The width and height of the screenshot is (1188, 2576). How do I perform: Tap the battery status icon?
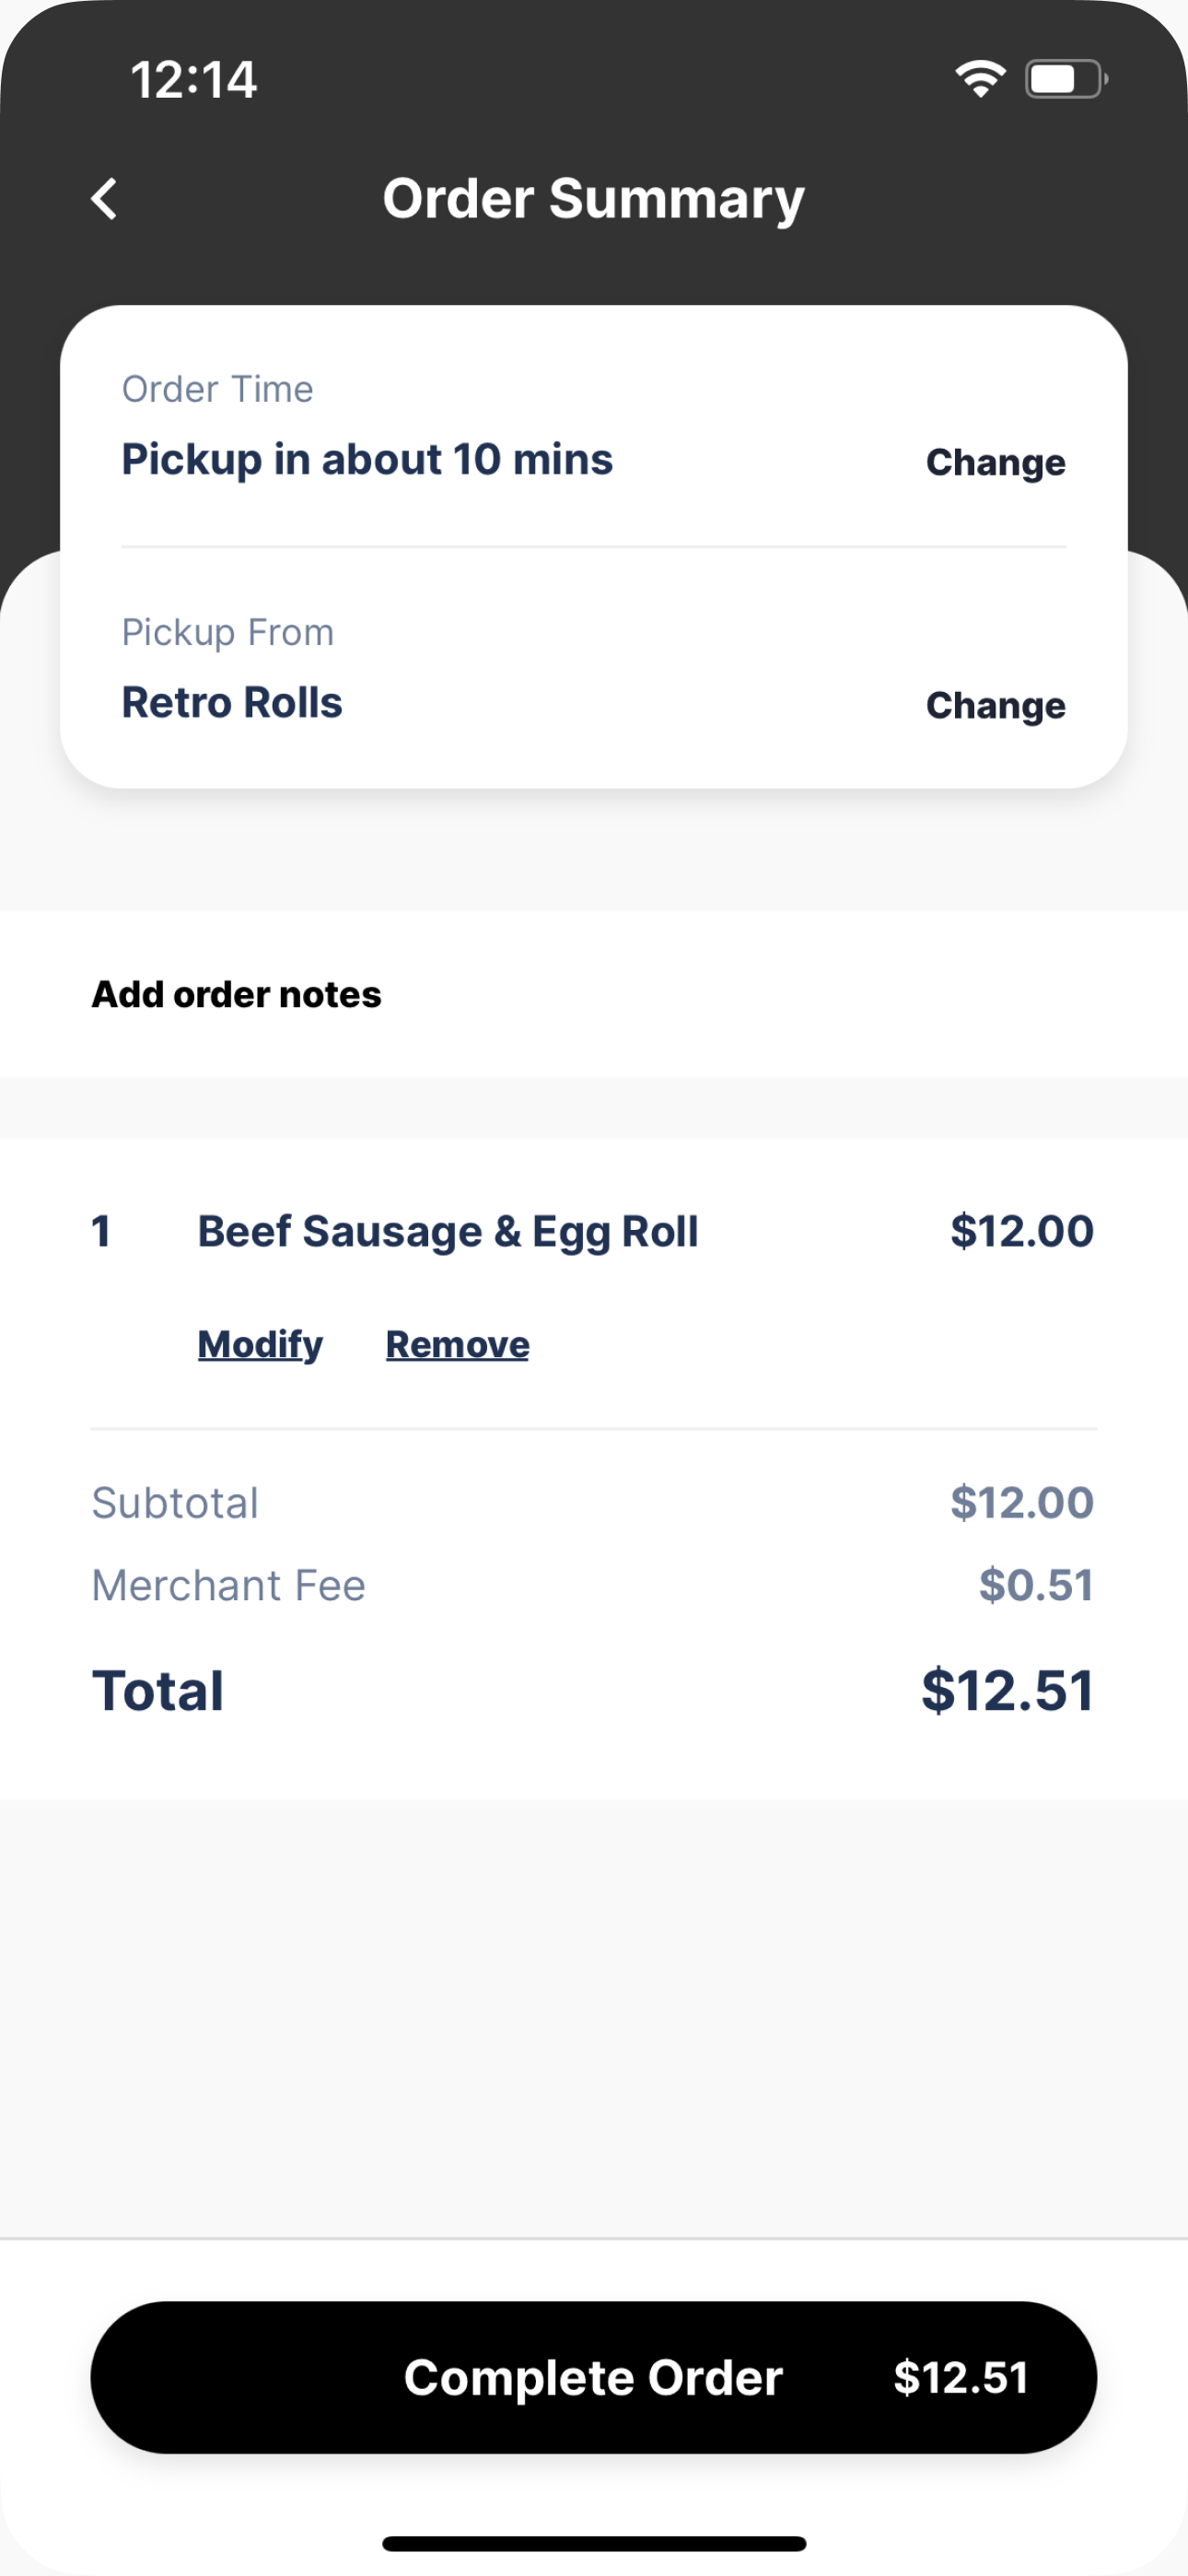[1066, 78]
